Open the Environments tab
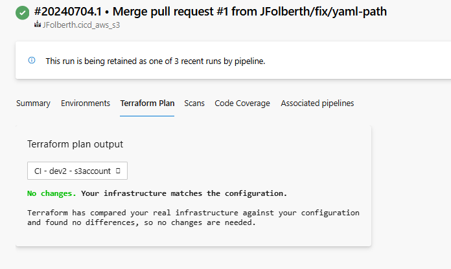The width and height of the screenshot is (451, 269). tap(86, 103)
